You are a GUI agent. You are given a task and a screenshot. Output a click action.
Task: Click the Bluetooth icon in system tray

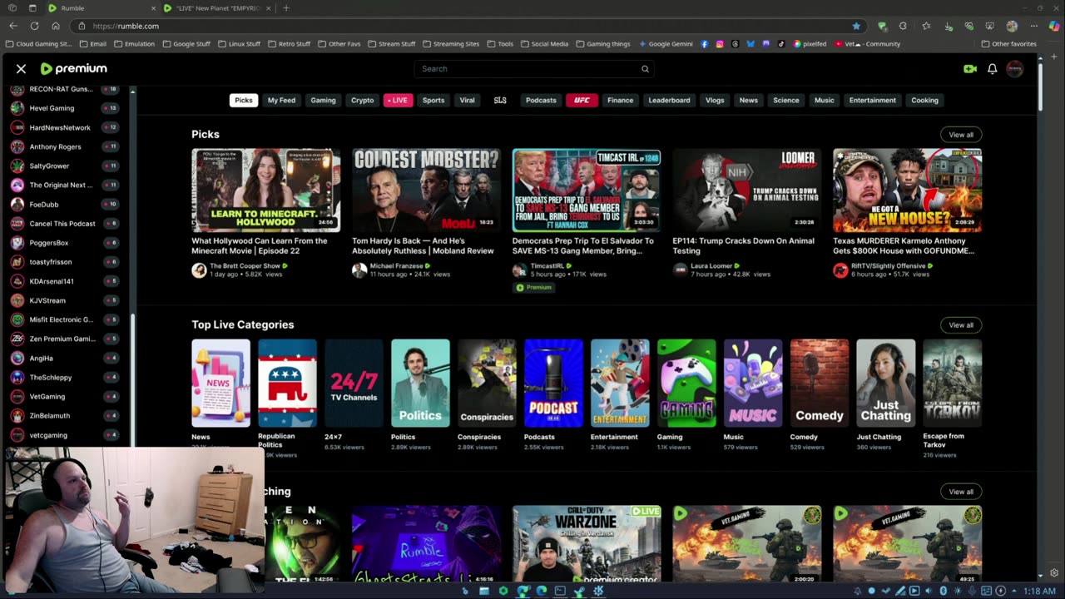coord(944,591)
